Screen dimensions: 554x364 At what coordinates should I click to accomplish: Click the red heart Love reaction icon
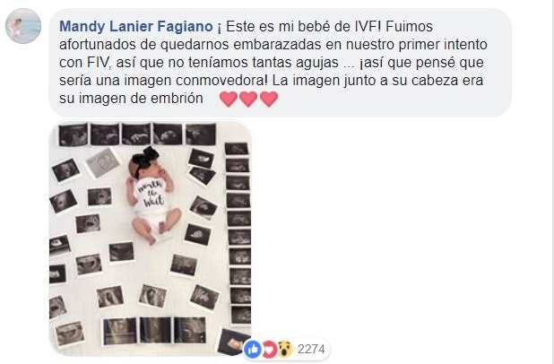[270, 349]
